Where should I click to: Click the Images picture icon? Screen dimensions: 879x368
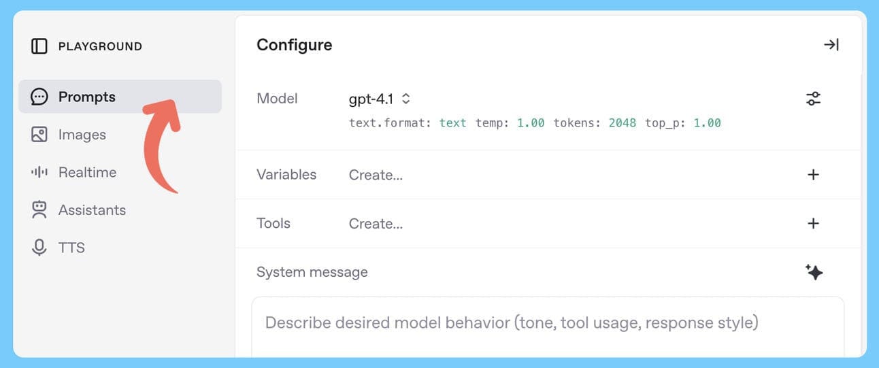(39, 135)
